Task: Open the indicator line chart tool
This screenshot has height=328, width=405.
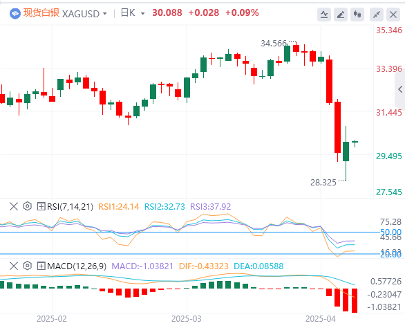Action: pyautogui.click(x=324, y=15)
